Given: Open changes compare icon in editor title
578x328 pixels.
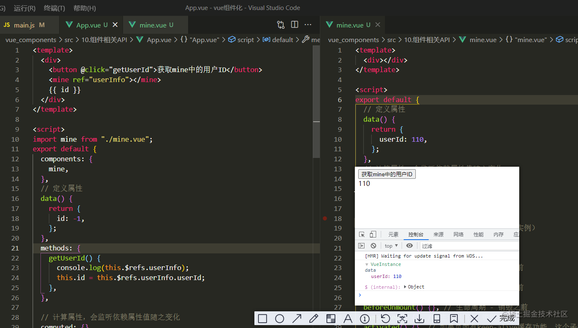Looking at the screenshot, I should pos(281,25).
